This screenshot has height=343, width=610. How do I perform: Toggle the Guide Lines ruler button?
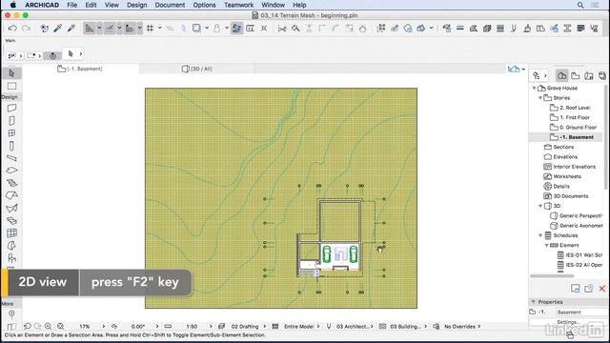click(x=90, y=28)
